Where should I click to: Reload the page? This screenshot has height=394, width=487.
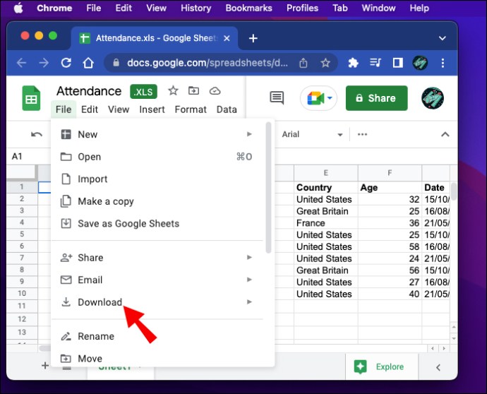coord(66,63)
